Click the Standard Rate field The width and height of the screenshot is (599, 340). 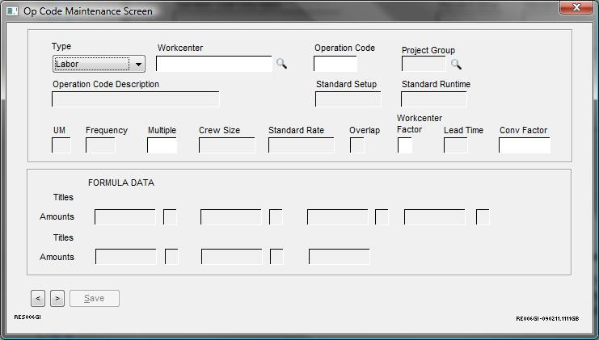[302, 145]
